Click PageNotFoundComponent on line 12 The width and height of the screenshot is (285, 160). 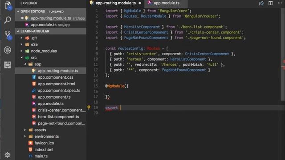point(184,70)
